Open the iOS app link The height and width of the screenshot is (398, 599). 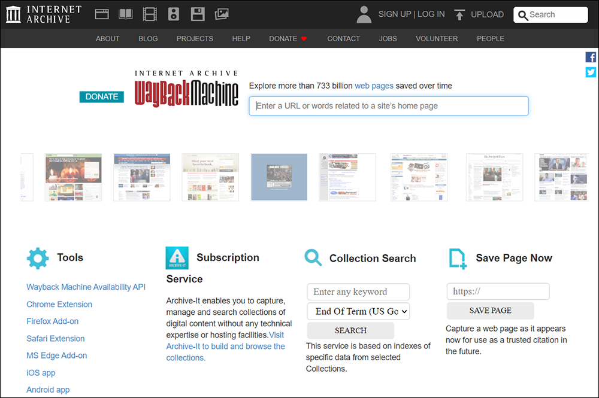(41, 373)
